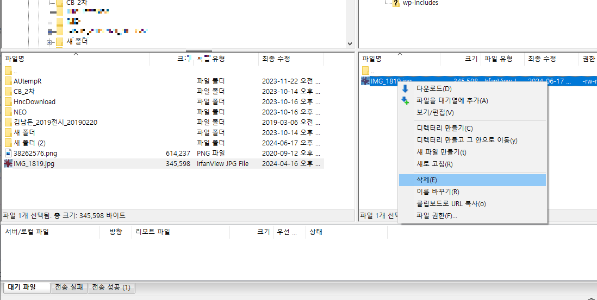Click the CB_2차 folder icon
597x300 pixels.
[9, 91]
